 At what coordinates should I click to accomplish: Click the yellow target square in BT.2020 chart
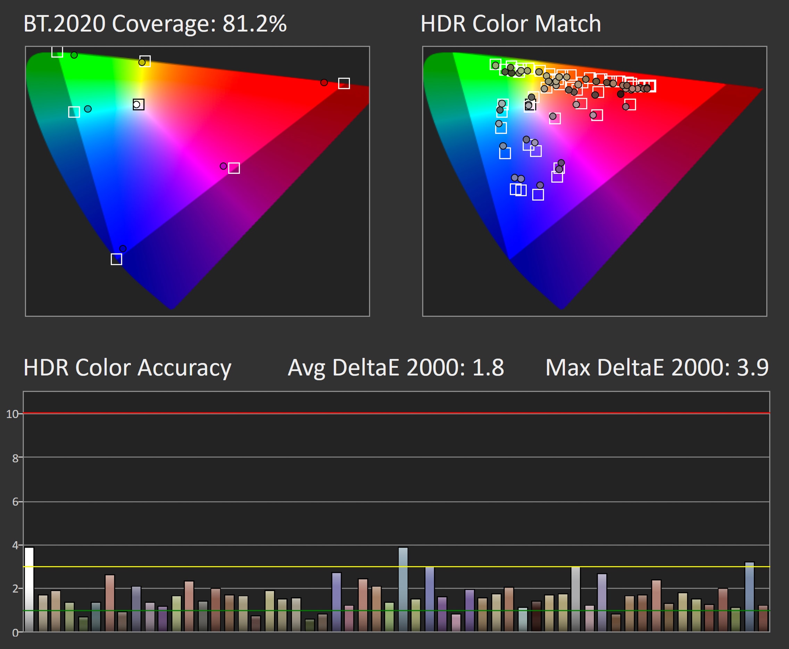[145, 61]
